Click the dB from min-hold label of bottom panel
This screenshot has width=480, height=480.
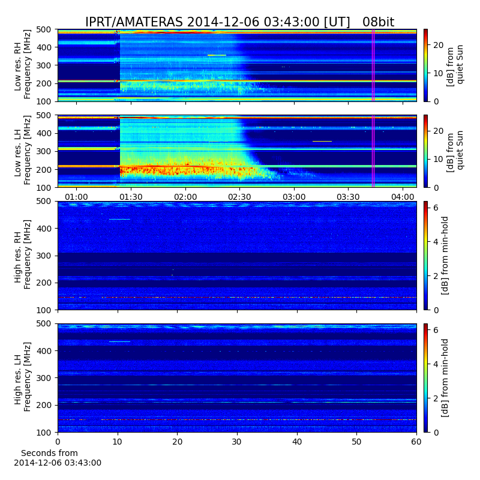445,378
